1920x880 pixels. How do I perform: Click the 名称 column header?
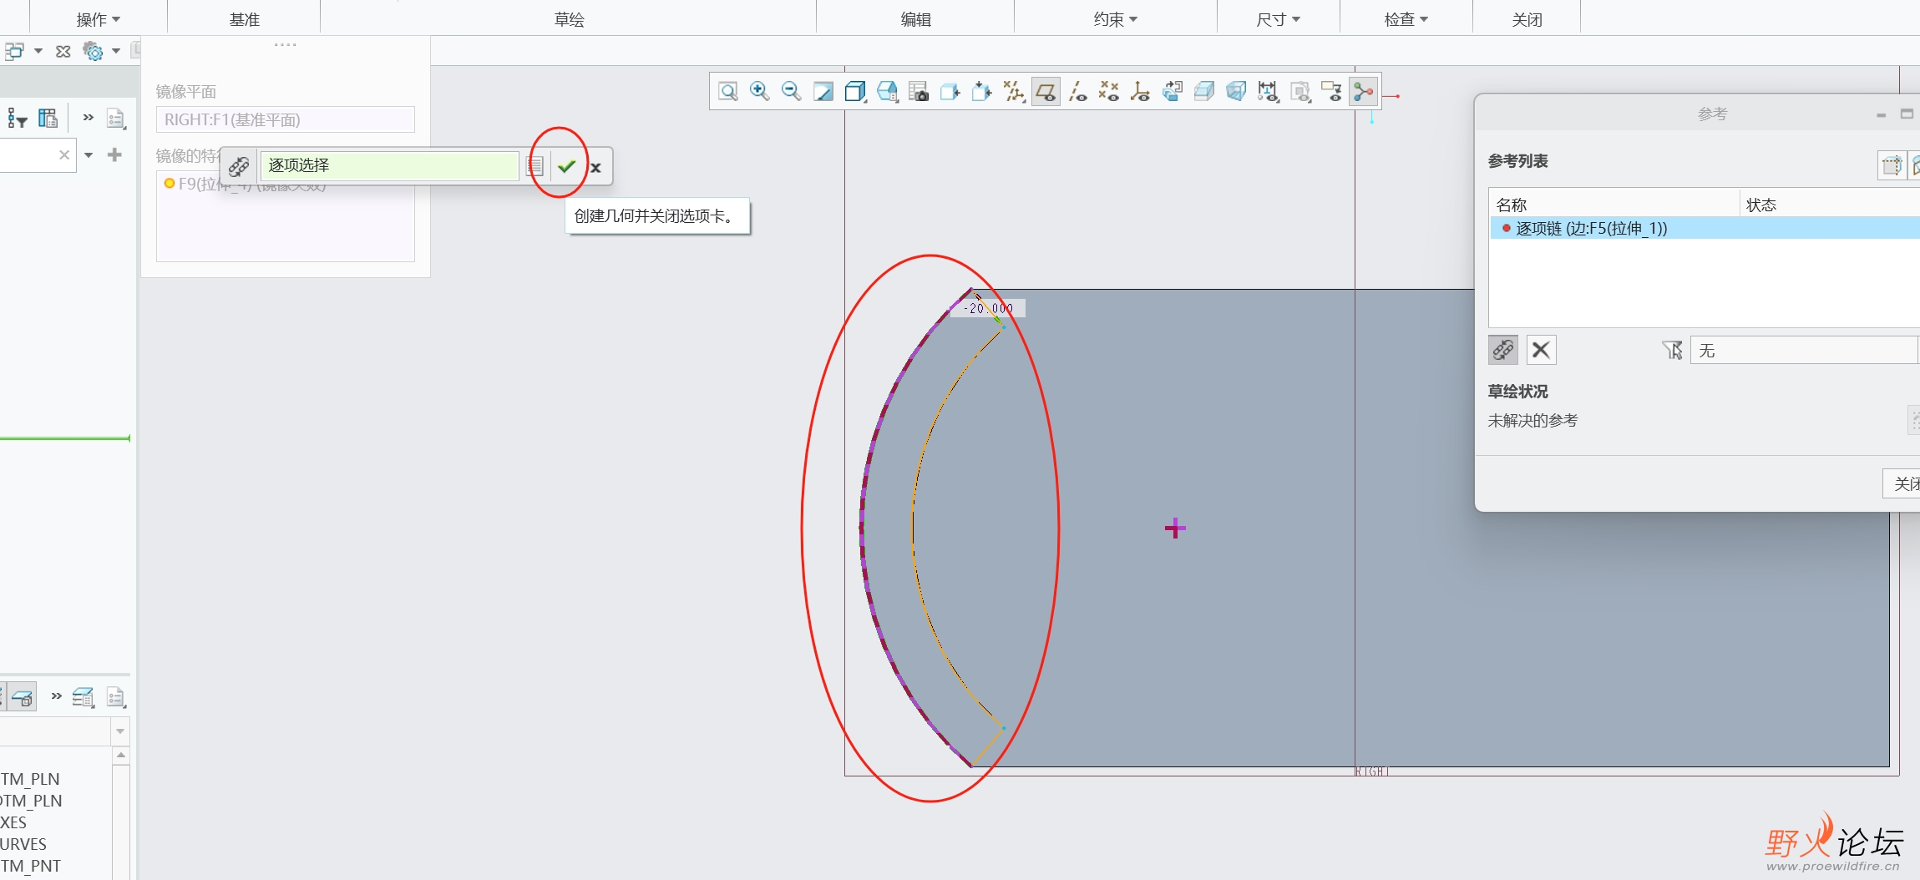[1511, 205]
